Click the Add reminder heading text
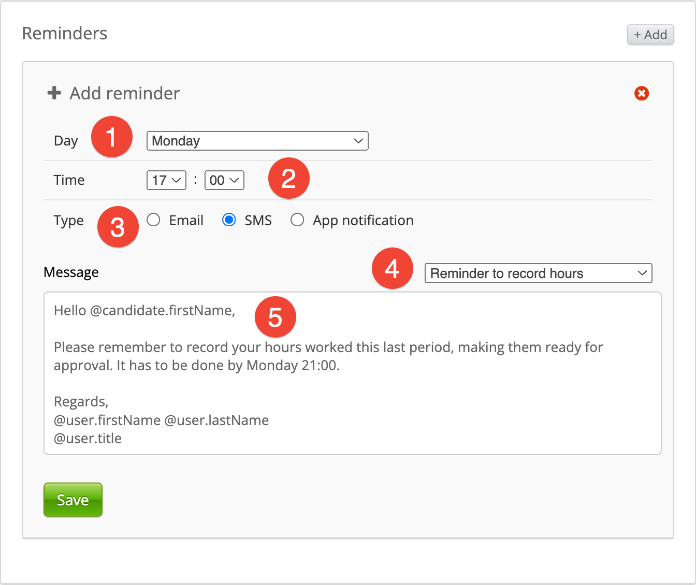 (125, 93)
